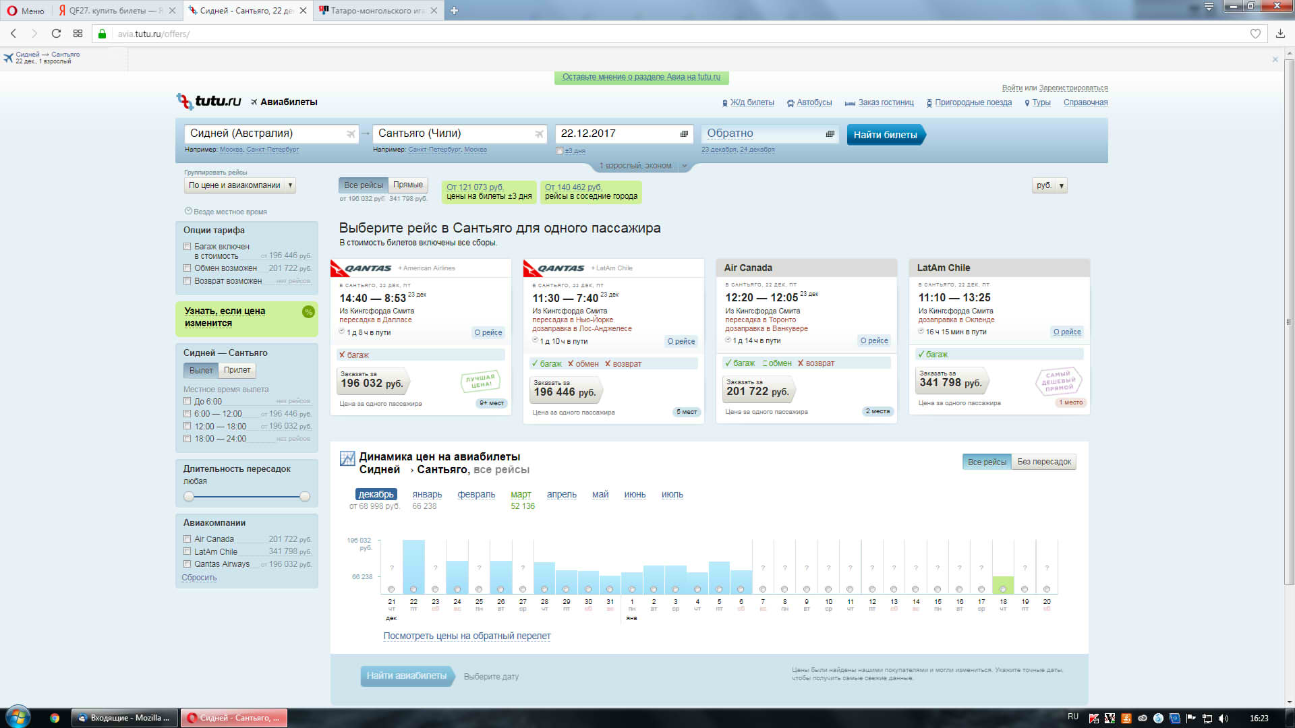Select the Прямые flights tab
Screen dimensions: 1295x728
(408, 185)
